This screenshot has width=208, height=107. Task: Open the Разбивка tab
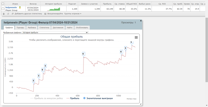click(32, 28)
